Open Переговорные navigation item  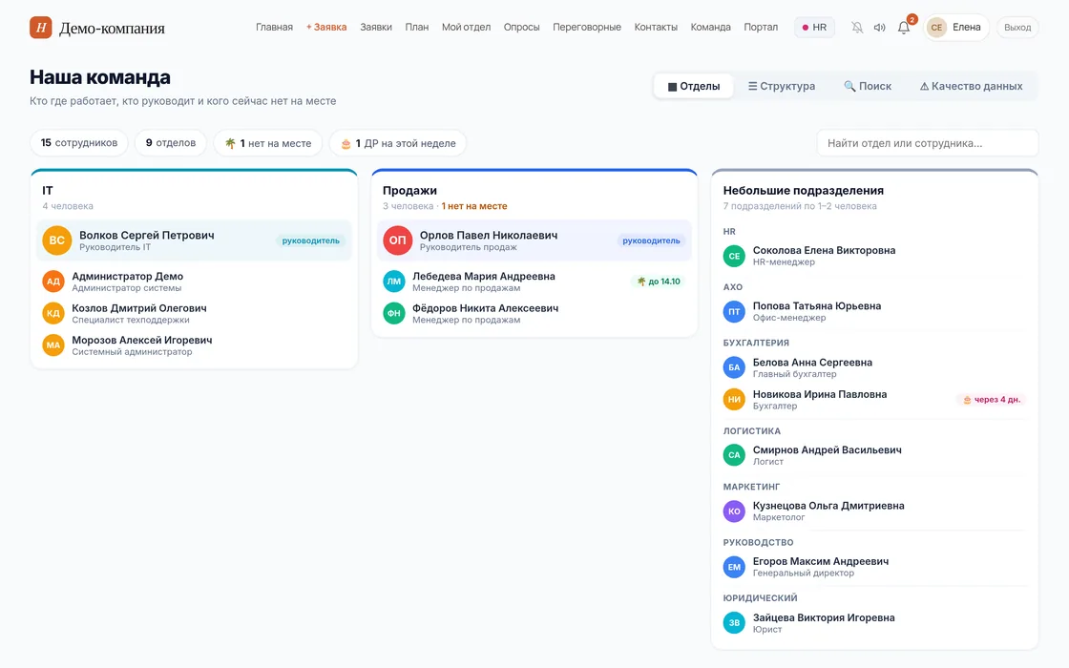587,28
